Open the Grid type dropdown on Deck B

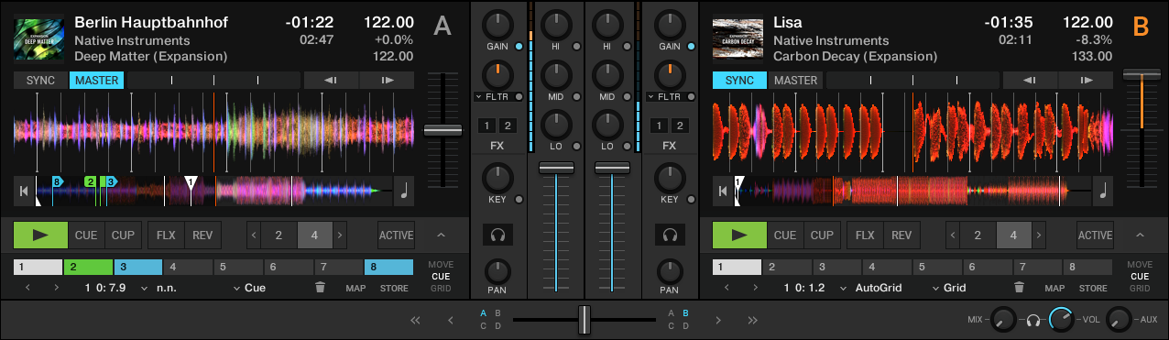[949, 288]
